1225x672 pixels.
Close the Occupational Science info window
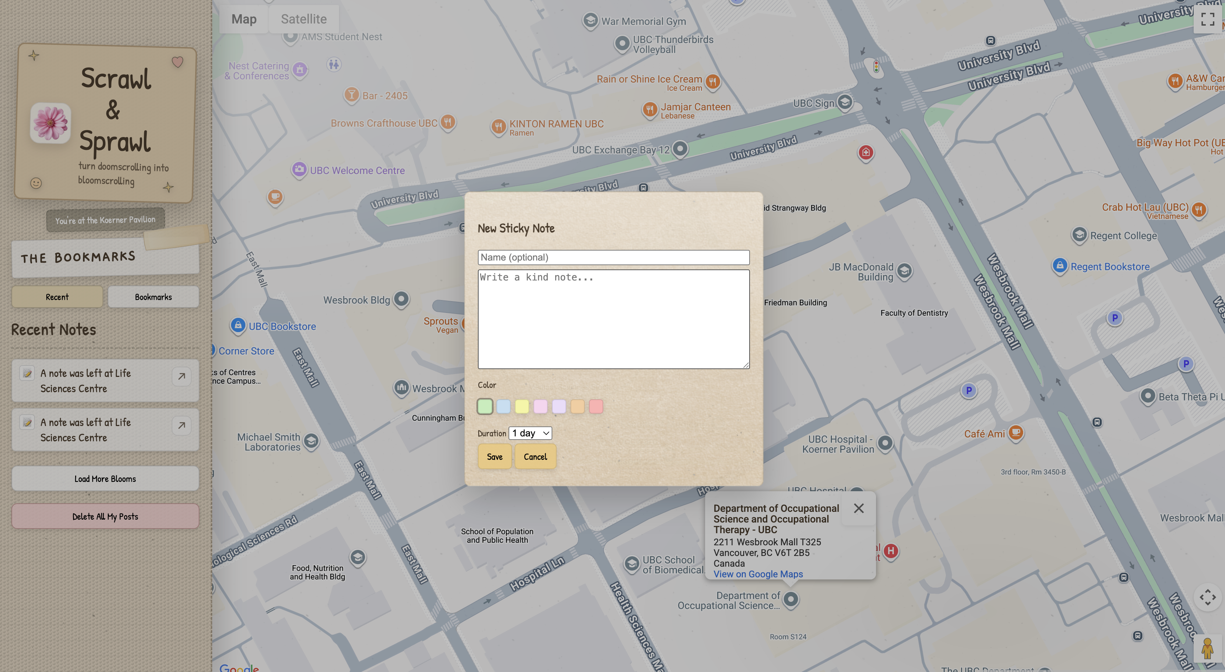858,508
